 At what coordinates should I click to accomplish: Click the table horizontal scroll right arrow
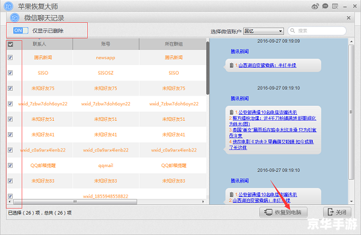tap(203, 202)
